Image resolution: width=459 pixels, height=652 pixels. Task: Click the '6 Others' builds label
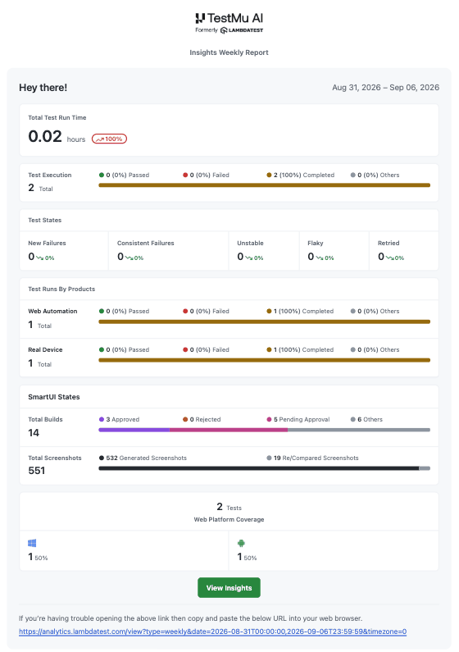pos(370,420)
